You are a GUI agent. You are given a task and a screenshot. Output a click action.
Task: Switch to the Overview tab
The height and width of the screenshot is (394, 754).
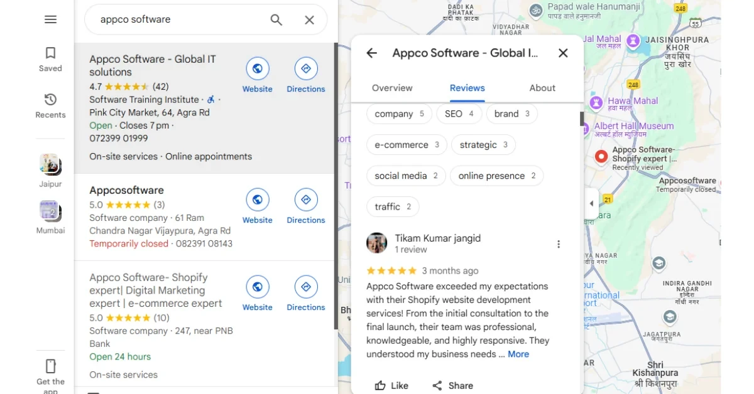tap(392, 88)
